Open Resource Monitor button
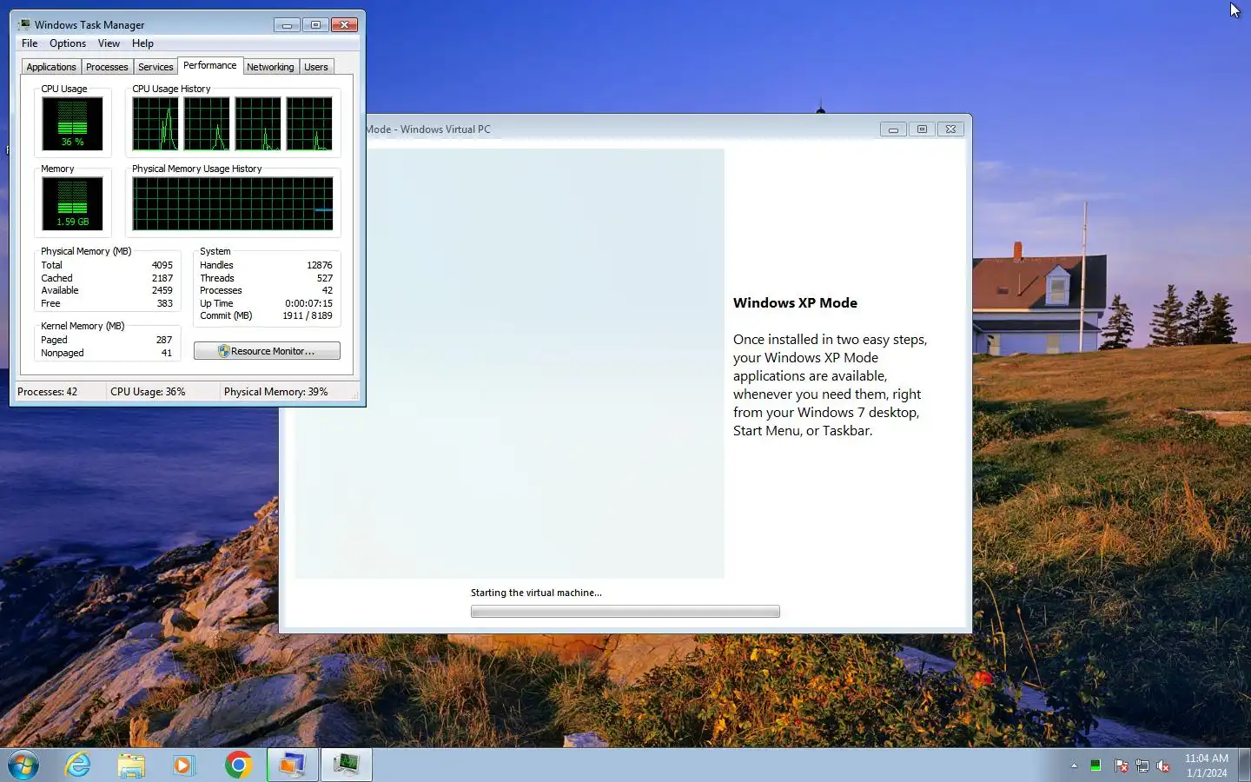 [267, 351]
